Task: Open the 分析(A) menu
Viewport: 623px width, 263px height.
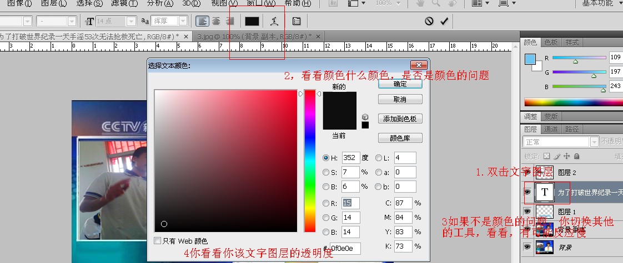Action: (160, 3)
